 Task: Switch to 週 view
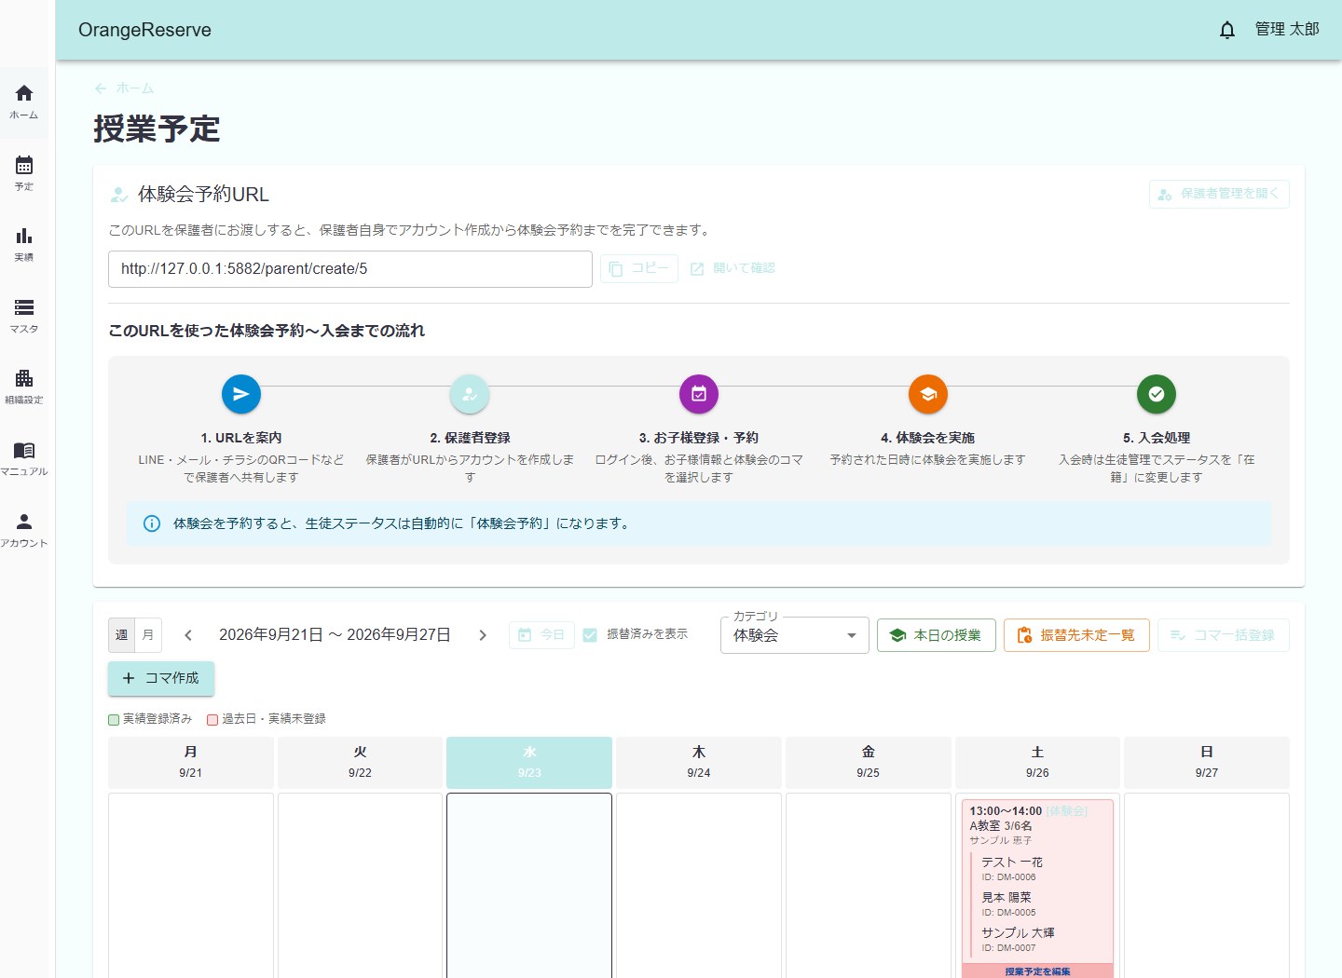pos(121,635)
